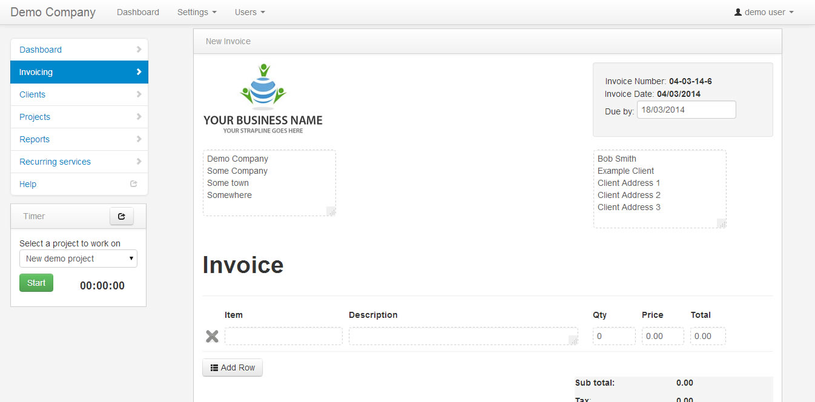The image size is (815, 402).
Task: Click the company logo image
Action: [263, 99]
